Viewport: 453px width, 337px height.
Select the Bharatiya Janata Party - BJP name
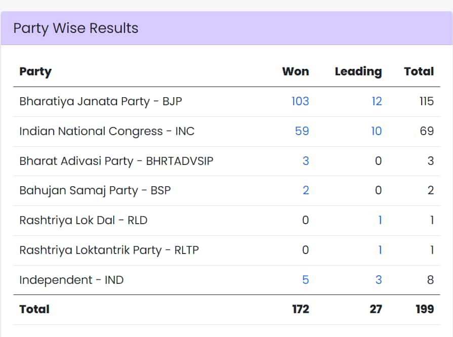pos(100,101)
